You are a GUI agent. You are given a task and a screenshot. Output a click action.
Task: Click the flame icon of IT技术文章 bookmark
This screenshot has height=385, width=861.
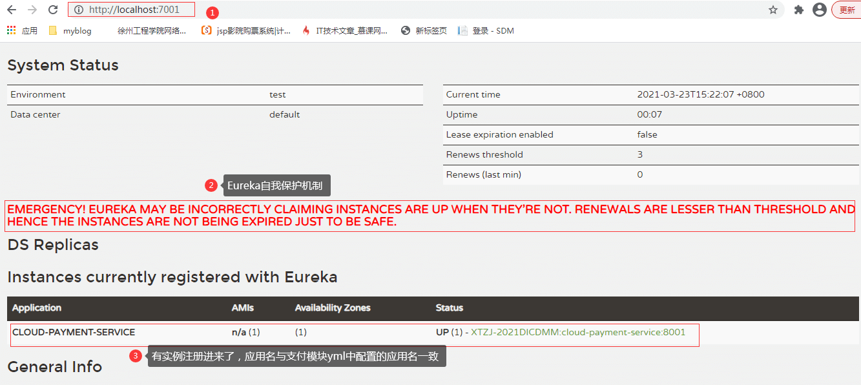click(x=306, y=30)
